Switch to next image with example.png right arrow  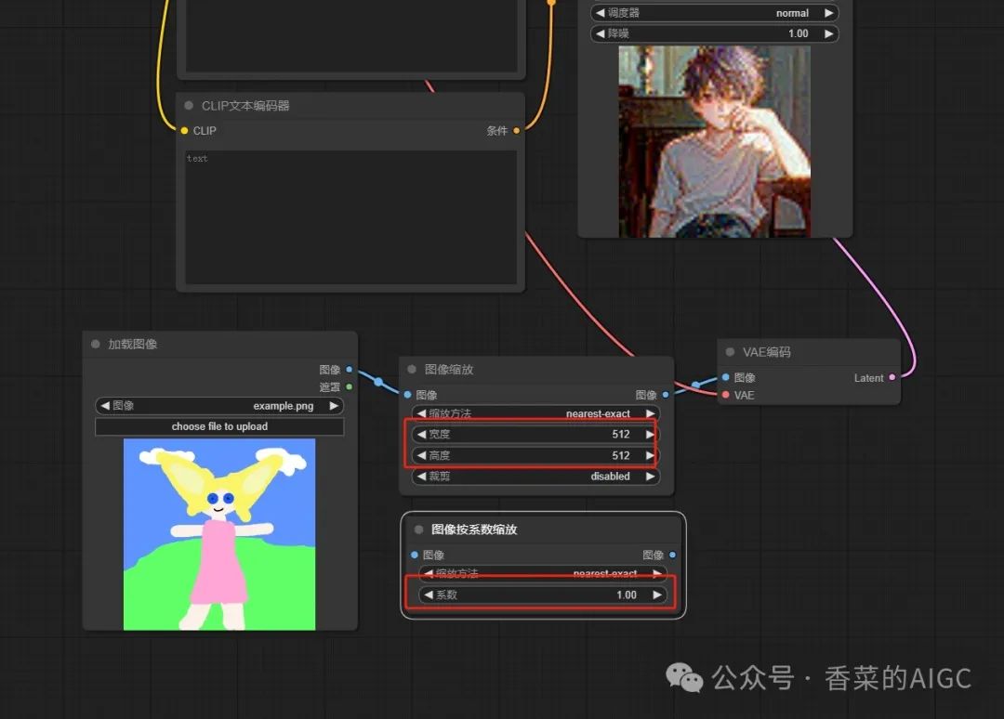[334, 406]
